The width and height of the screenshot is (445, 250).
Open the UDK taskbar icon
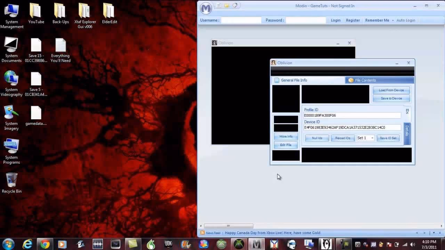pos(168,244)
